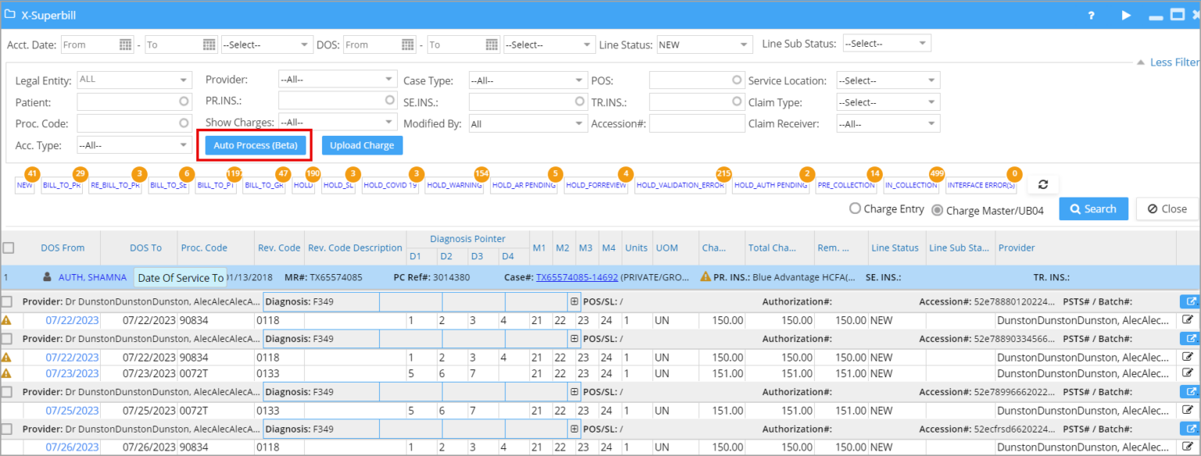The height and width of the screenshot is (456, 1201).
Task: Expand the Show Charges dropdown
Action: point(337,123)
